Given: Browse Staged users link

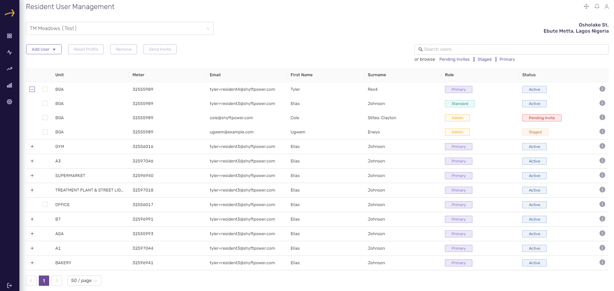Looking at the screenshot, I should [x=484, y=59].
